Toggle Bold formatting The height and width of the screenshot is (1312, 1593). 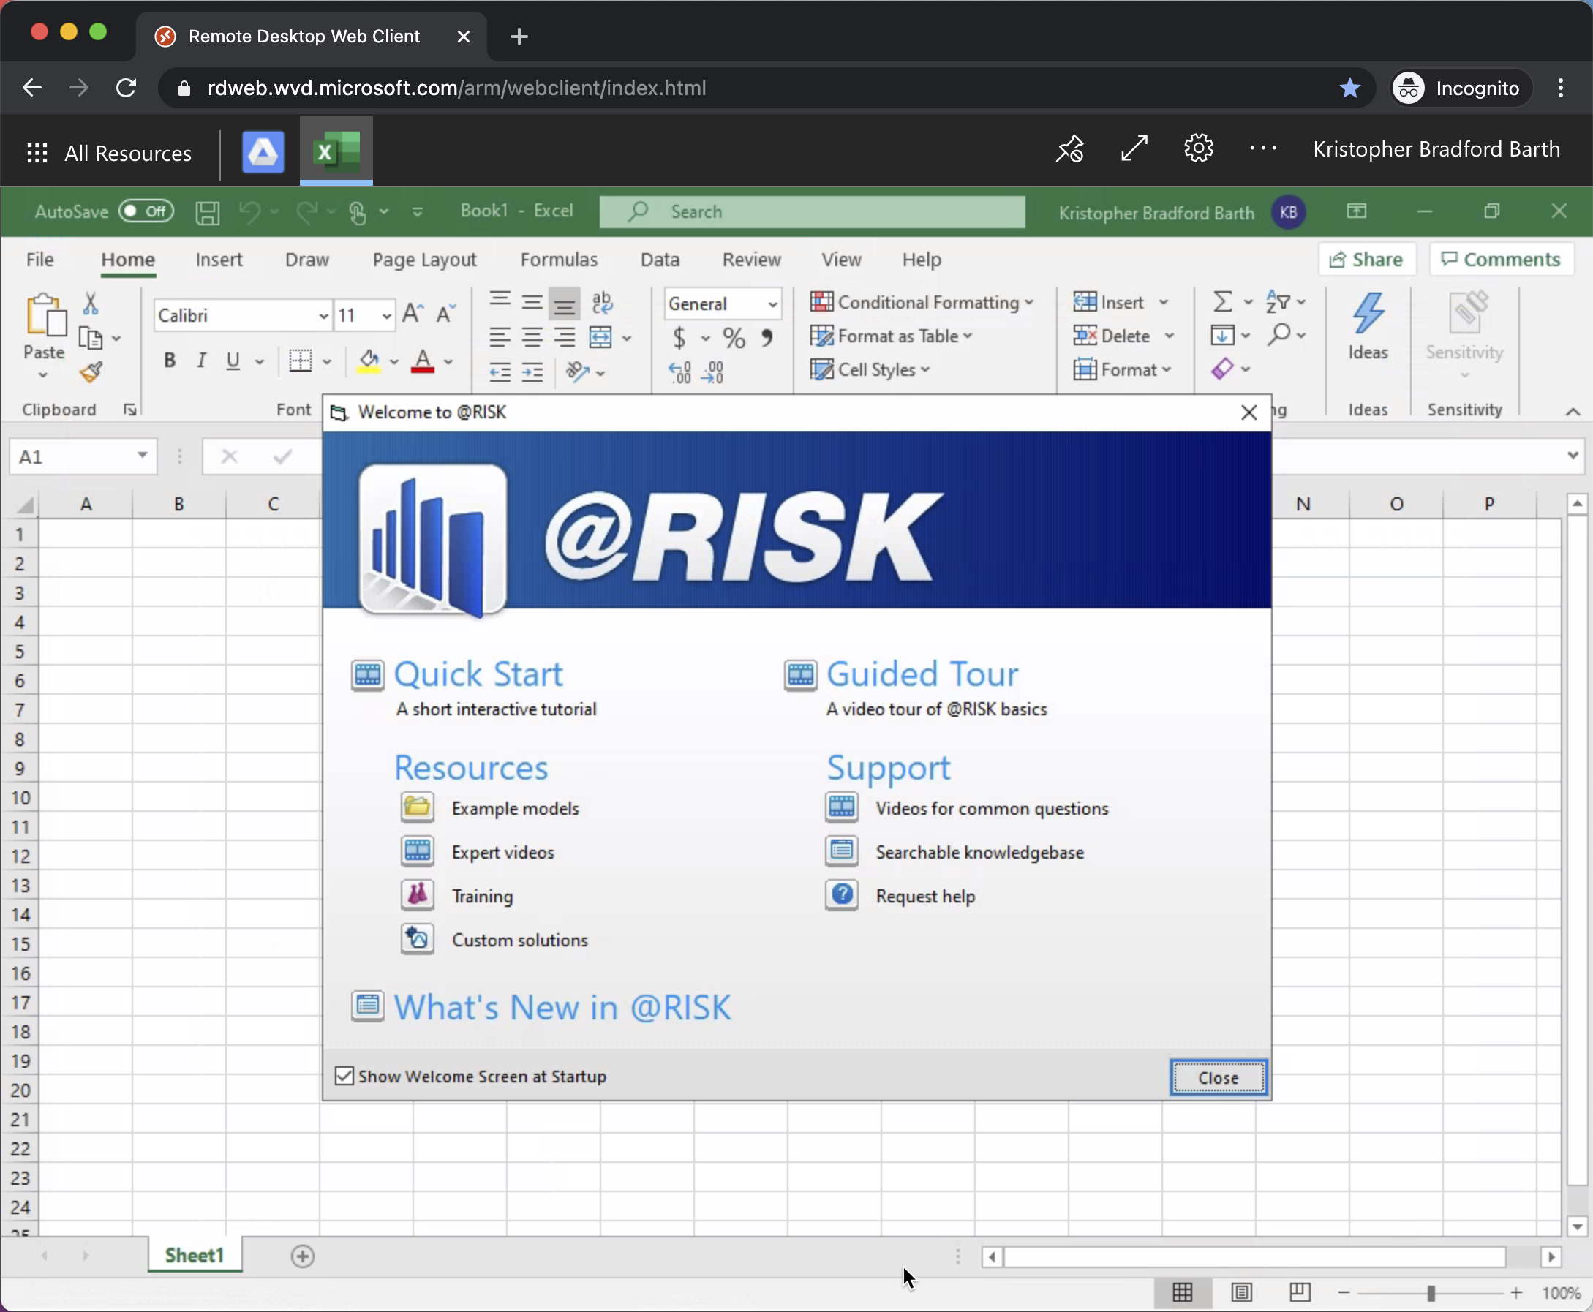tap(170, 361)
